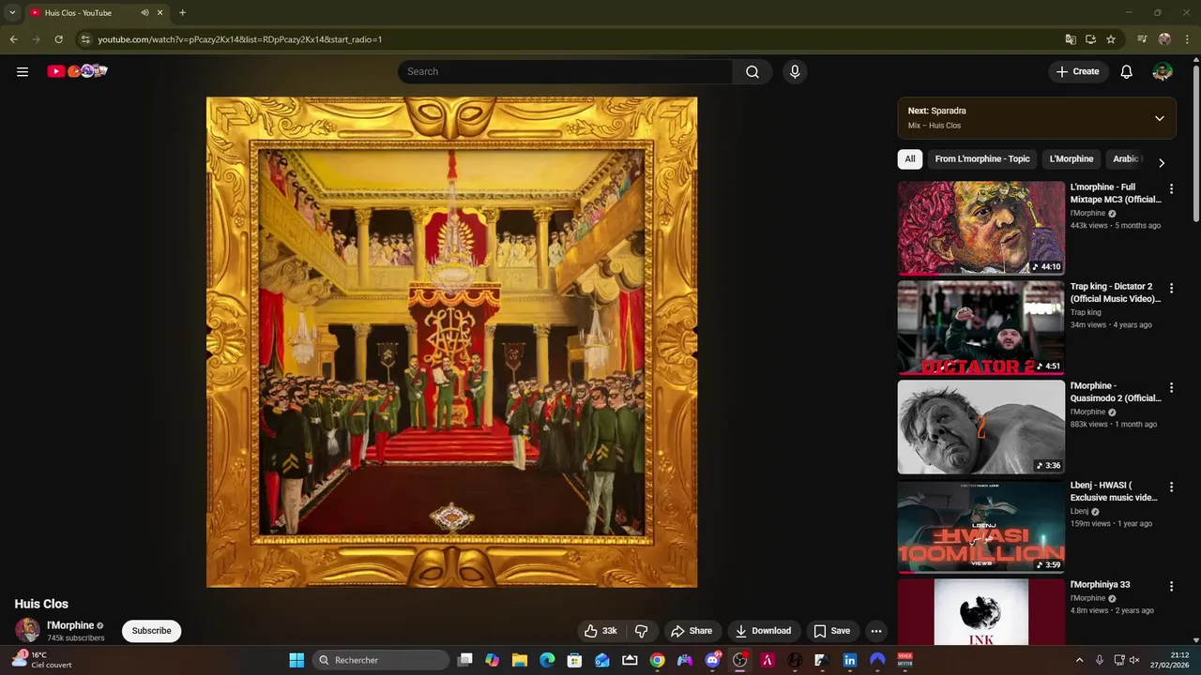The height and width of the screenshot is (675, 1201).
Task: Open Windows Start menu
Action: pos(296,660)
